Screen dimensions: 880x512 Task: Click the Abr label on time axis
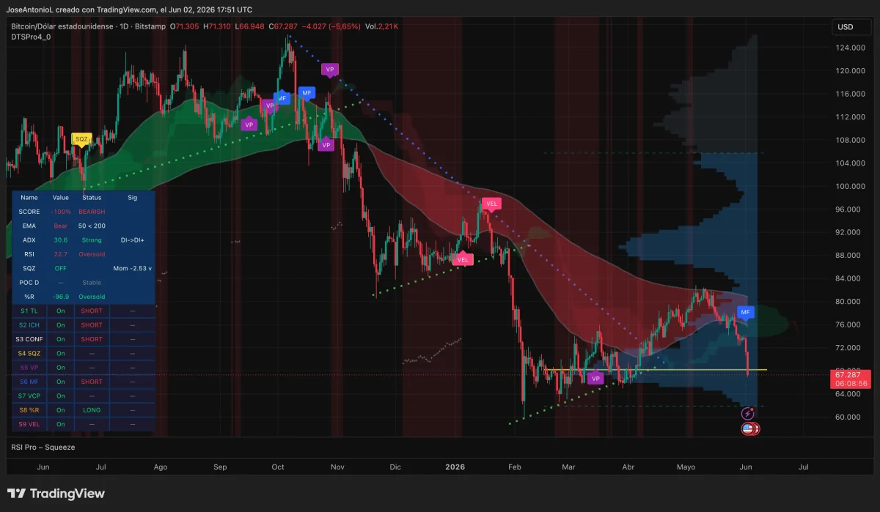(x=628, y=467)
